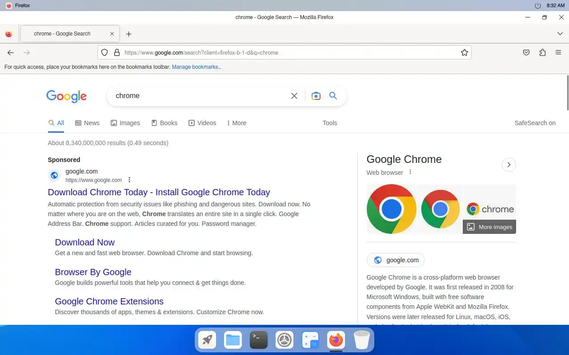Open ad options dots beside google.com URL
Image resolution: width=569 pixels, height=355 pixels.
pyautogui.click(x=129, y=180)
